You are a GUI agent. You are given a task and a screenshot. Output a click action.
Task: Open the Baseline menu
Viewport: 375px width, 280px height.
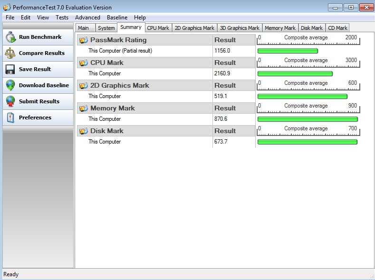117,18
